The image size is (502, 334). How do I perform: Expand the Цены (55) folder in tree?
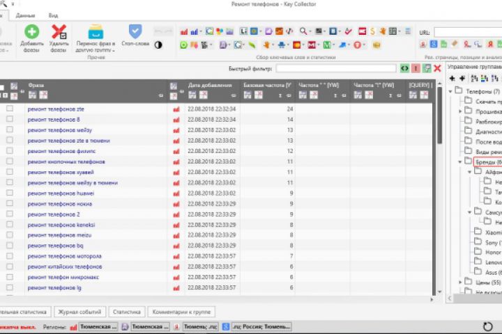(x=460, y=283)
